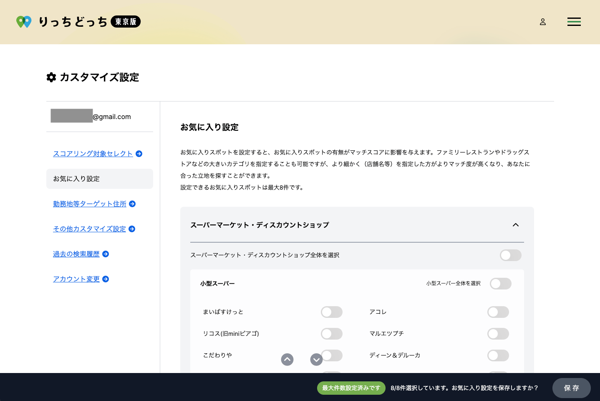Turn on the まいばすけっと toggle
The image size is (600, 401).
331,312
